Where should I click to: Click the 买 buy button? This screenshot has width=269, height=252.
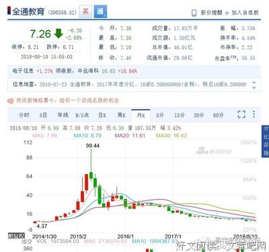tap(85, 11)
